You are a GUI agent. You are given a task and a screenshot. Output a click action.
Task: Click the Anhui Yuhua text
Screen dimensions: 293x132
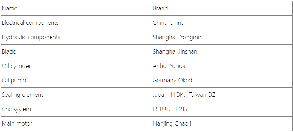click(169, 66)
